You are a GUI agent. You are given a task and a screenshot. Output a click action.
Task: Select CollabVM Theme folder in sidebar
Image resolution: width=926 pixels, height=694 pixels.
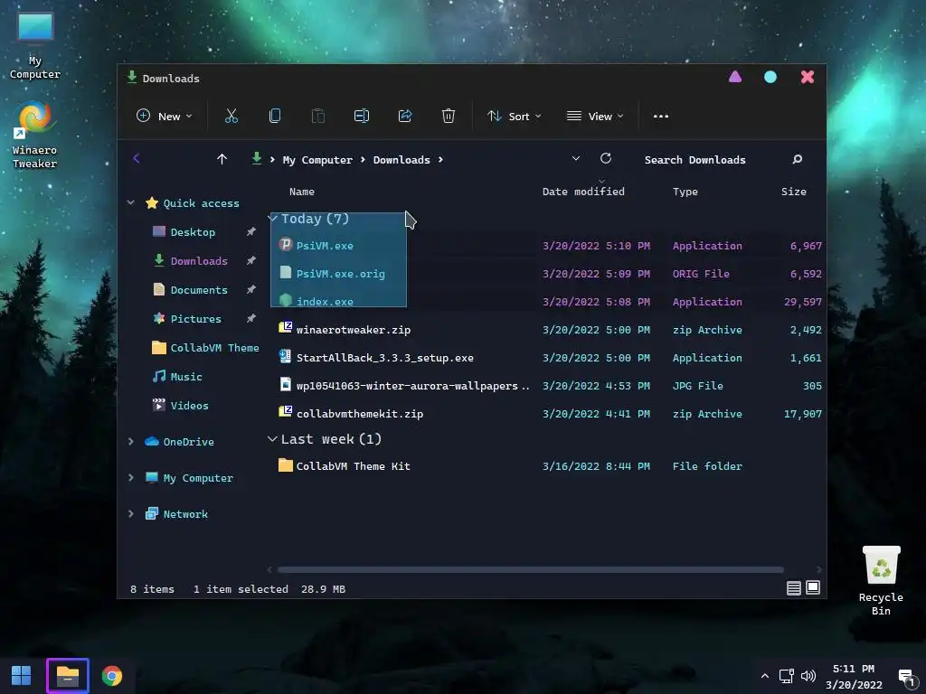click(x=205, y=348)
